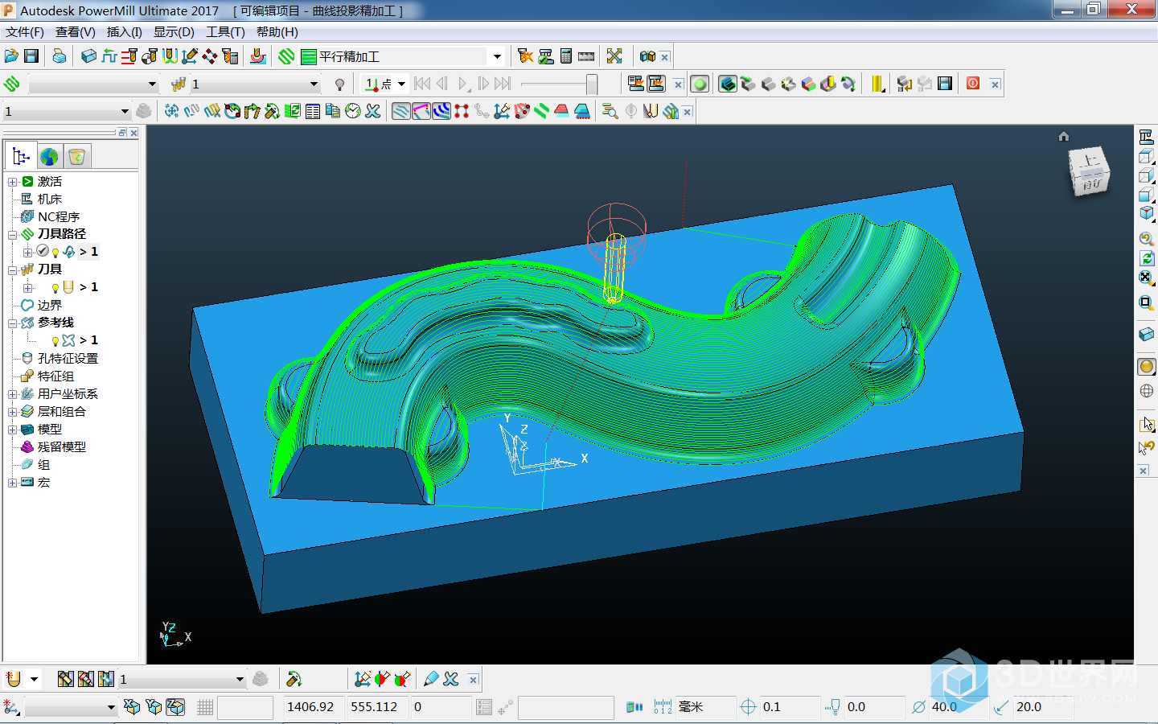Click the save project disk icon
Screen dimensions: 1158x724
click(x=31, y=56)
